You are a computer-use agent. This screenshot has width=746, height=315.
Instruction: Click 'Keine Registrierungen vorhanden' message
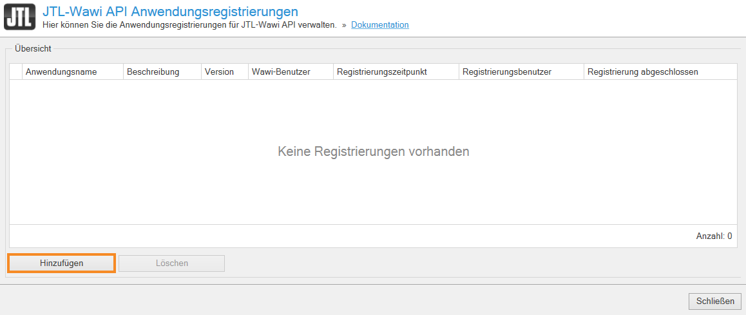coord(374,151)
